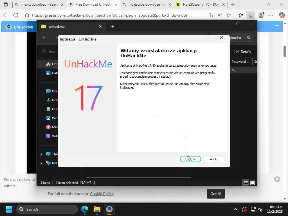Open Read aloud in Edge
Image resolution: width=288 pixels, height=216 pixels.
point(220,15)
